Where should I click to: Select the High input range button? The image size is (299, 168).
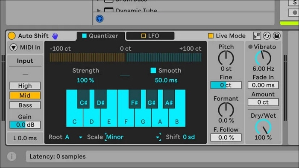tap(25, 86)
